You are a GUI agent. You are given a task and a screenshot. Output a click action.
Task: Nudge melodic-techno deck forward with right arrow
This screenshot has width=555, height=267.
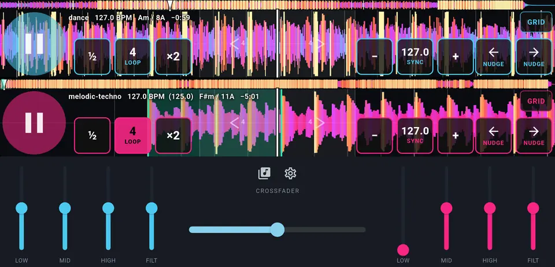[x=534, y=135]
